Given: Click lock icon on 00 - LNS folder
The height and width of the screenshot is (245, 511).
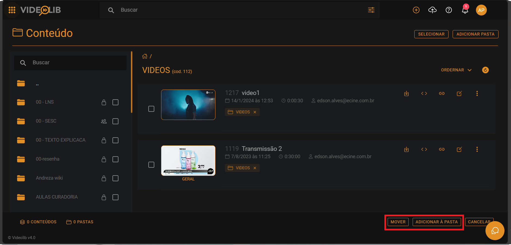Looking at the screenshot, I should pos(104,102).
